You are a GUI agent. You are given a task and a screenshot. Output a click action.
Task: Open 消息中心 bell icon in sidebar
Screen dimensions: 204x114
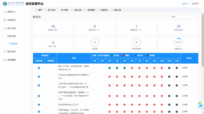pos(5,12)
